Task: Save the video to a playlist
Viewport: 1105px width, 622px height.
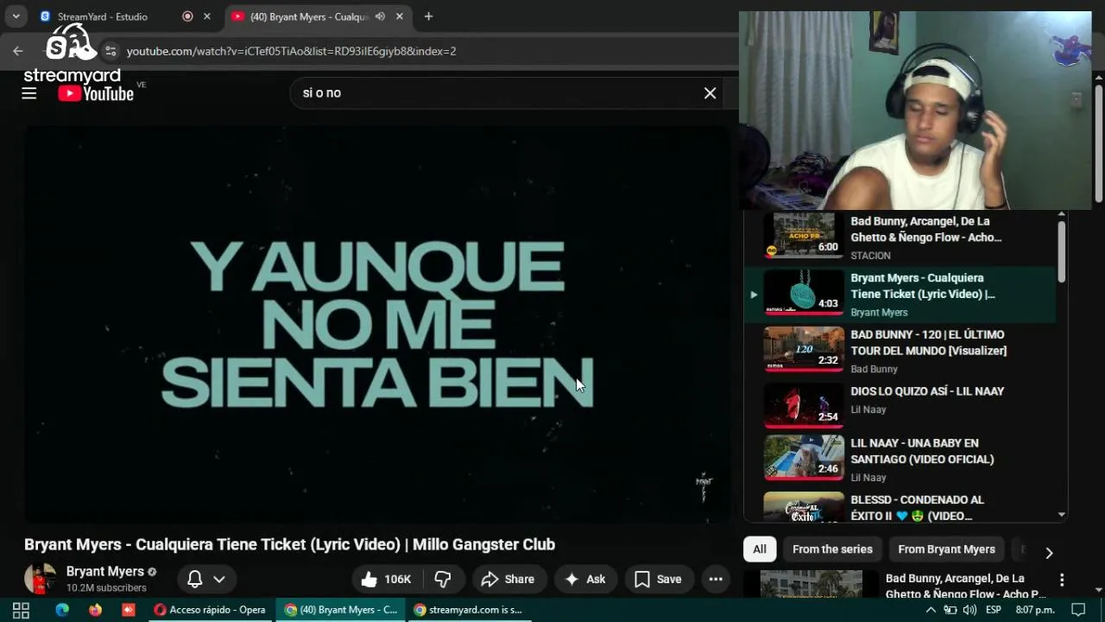Action: coord(659,579)
